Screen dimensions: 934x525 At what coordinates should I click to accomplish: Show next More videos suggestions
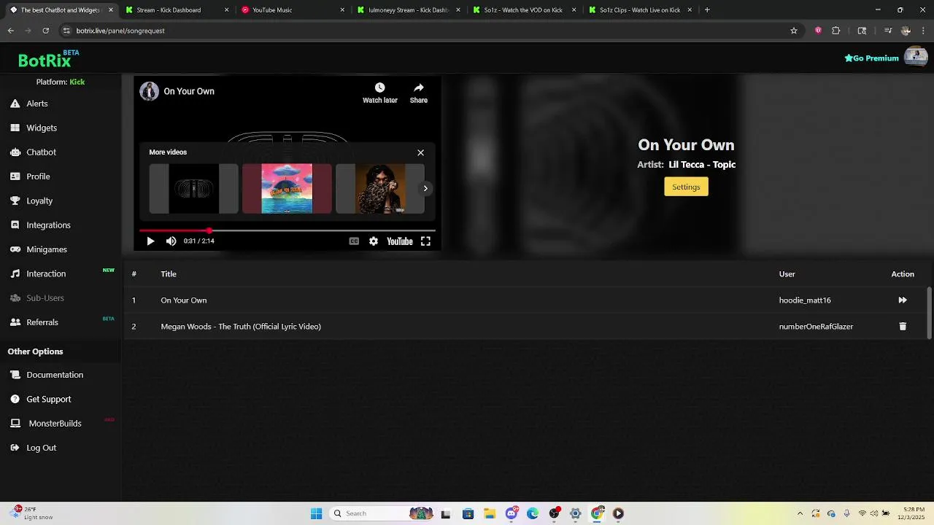tap(425, 189)
